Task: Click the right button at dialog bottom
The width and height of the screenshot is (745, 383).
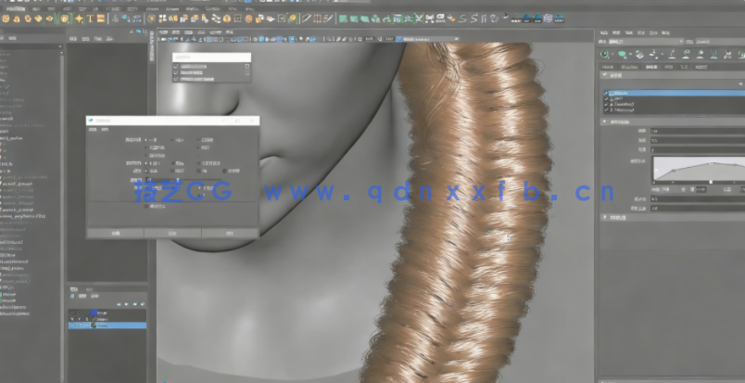Action: (230, 233)
